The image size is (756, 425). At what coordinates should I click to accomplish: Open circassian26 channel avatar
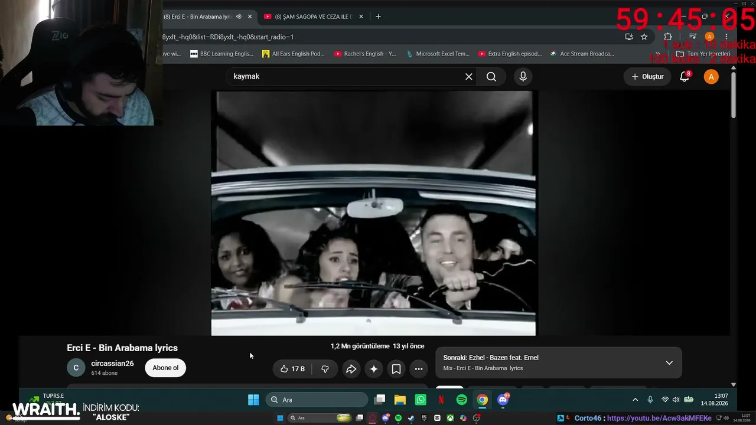[x=76, y=368]
